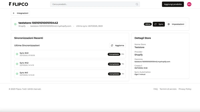Click the green check icon of Sync #42
The image size is (200, 112).
(x=17, y=64)
